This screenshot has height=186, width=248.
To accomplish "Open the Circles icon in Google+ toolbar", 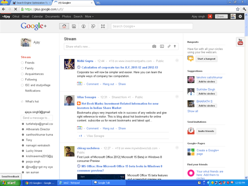I will click(x=93, y=26).
